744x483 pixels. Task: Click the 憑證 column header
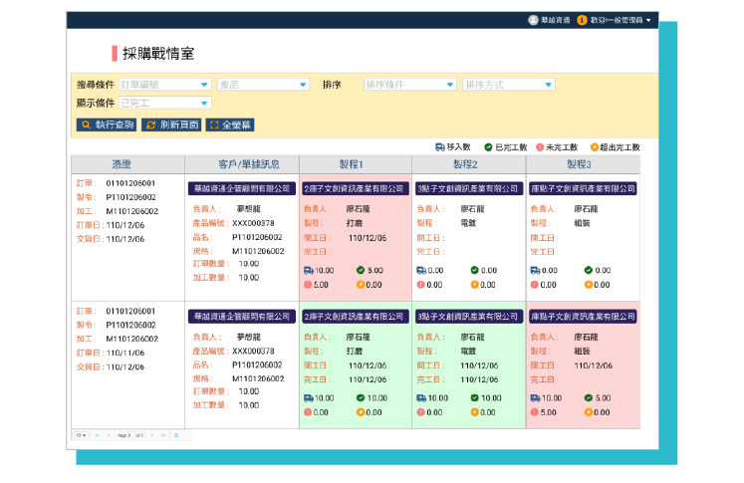[x=126, y=164]
